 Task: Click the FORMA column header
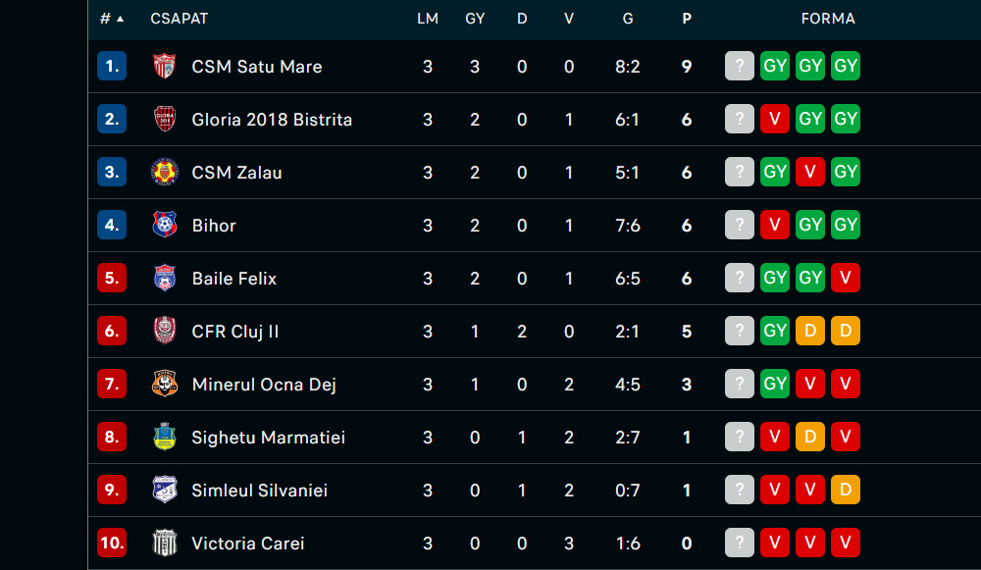[x=828, y=19]
